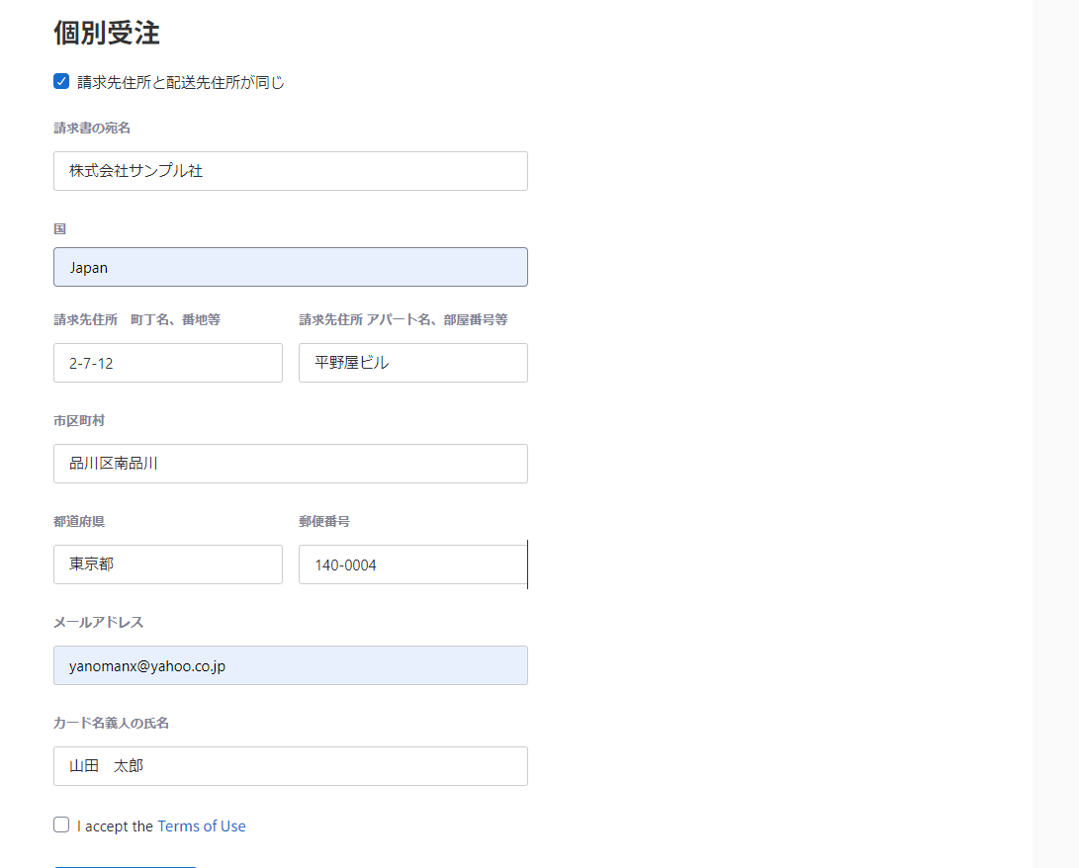Select the 市区町村 field with 品川区南品川

click(x=290, y=464)
